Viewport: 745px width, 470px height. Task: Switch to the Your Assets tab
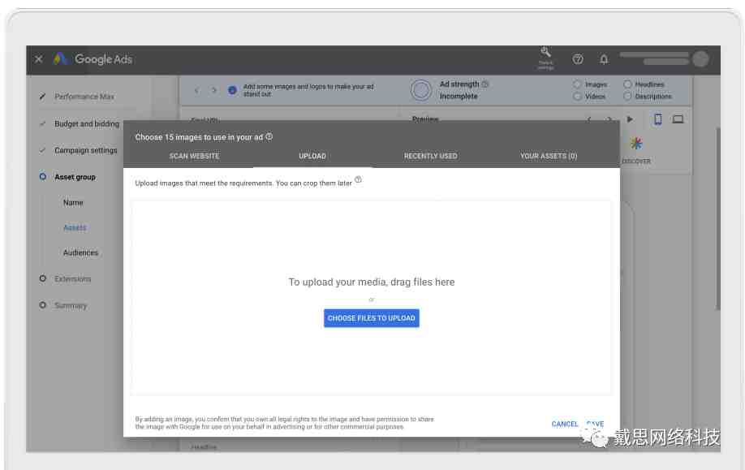(549, 156)
